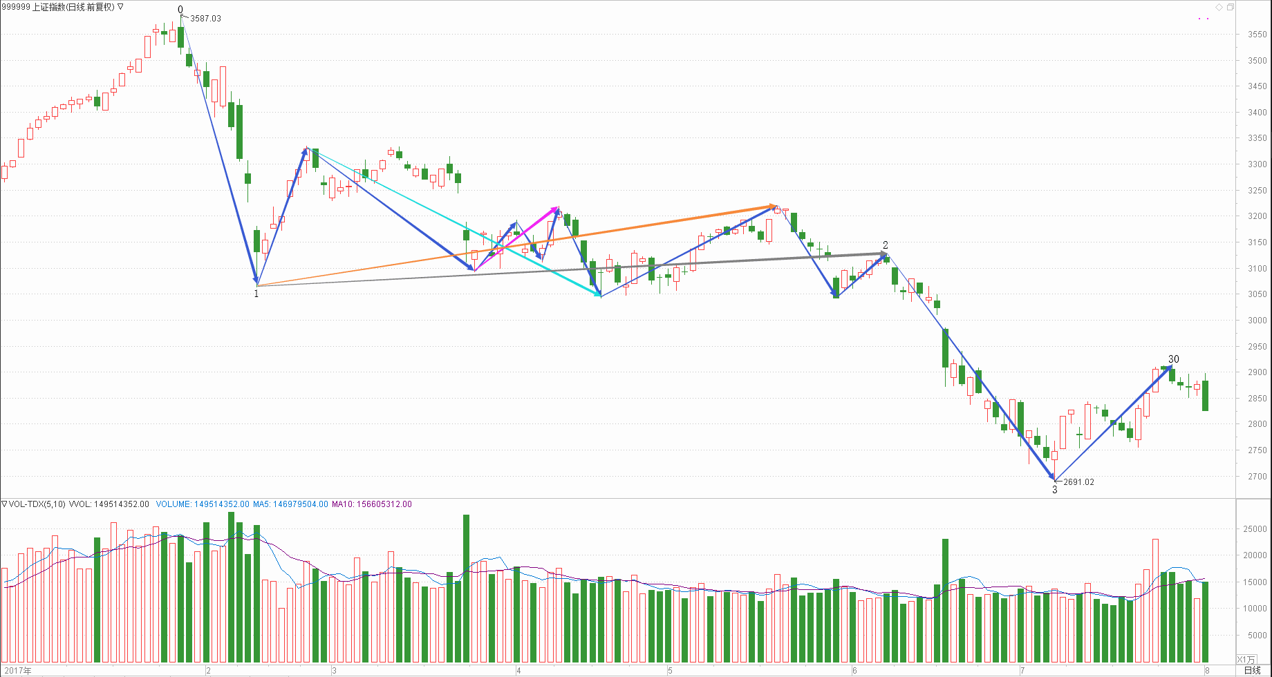1272x677 pixels.
Task: Select the wave marker labeled 3
Action: (1054, 490)
